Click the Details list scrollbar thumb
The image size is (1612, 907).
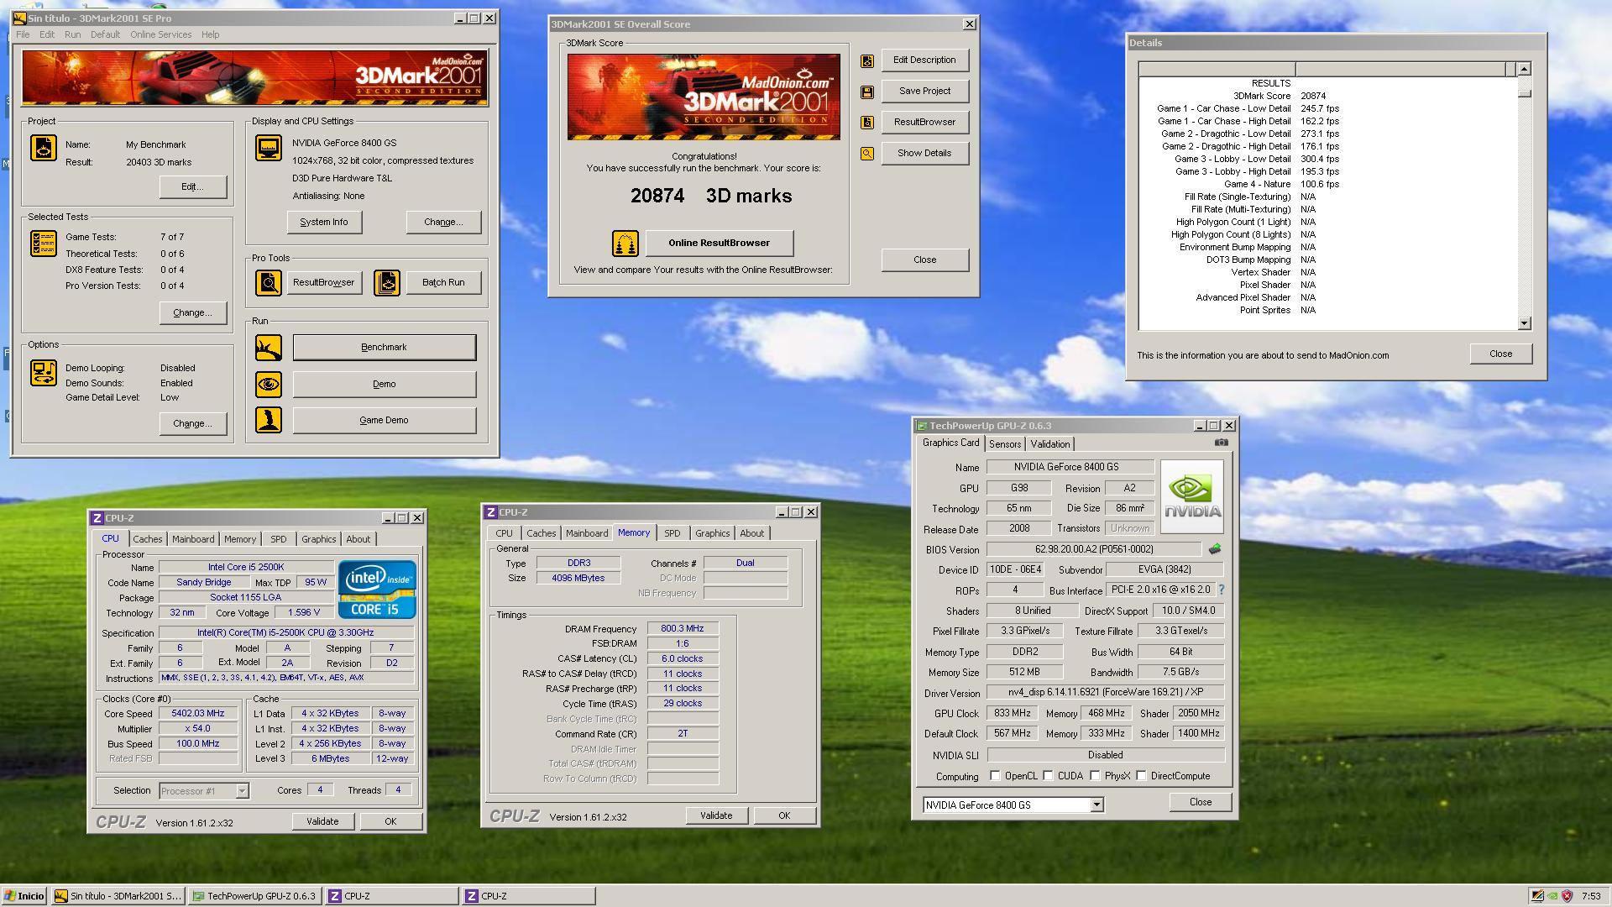[x=1525, y=93]
